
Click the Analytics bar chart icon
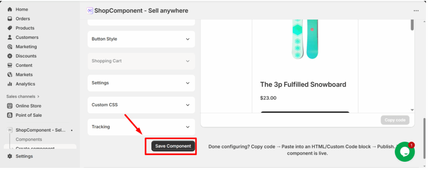coord(10,84)
